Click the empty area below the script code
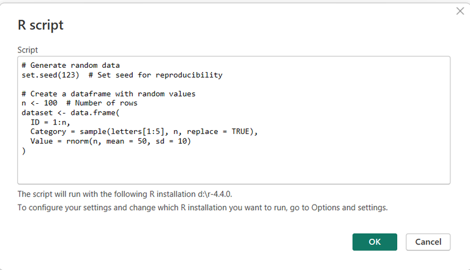Image resolution: width=470 pixels, height=270 pixels. point(233,168)
